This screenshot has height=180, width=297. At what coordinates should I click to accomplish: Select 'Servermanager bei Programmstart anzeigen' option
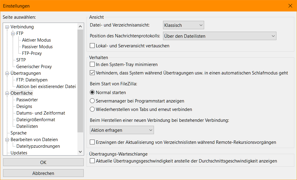pos(93,101)
